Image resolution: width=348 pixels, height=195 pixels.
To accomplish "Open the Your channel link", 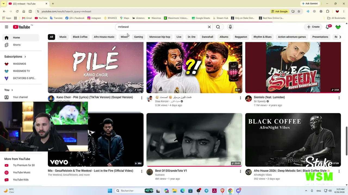I will click(21, 97).
